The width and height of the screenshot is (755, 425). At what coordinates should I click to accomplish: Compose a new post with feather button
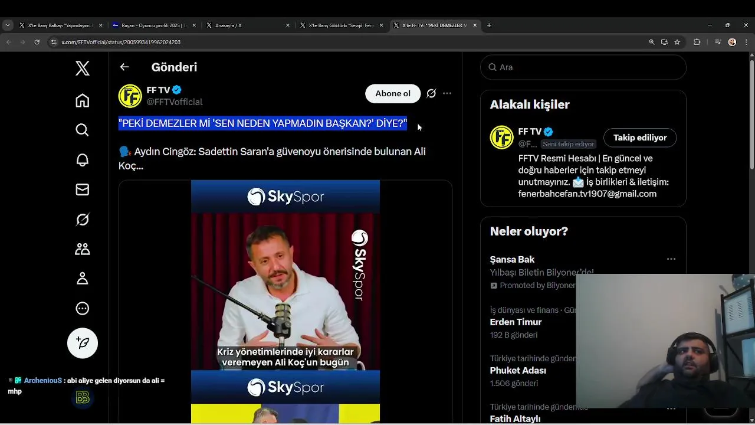[83, 343]
